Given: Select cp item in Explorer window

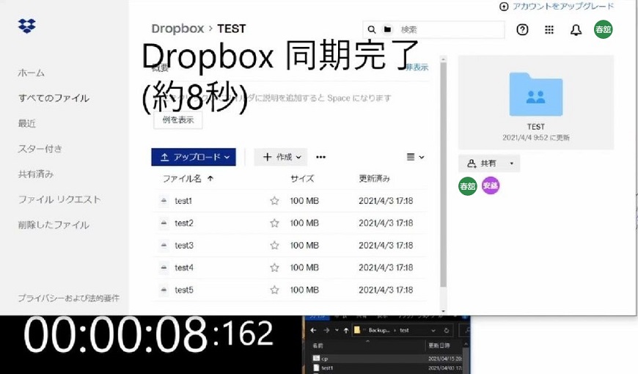Looking at the screenshot, I should click(324, 359).
